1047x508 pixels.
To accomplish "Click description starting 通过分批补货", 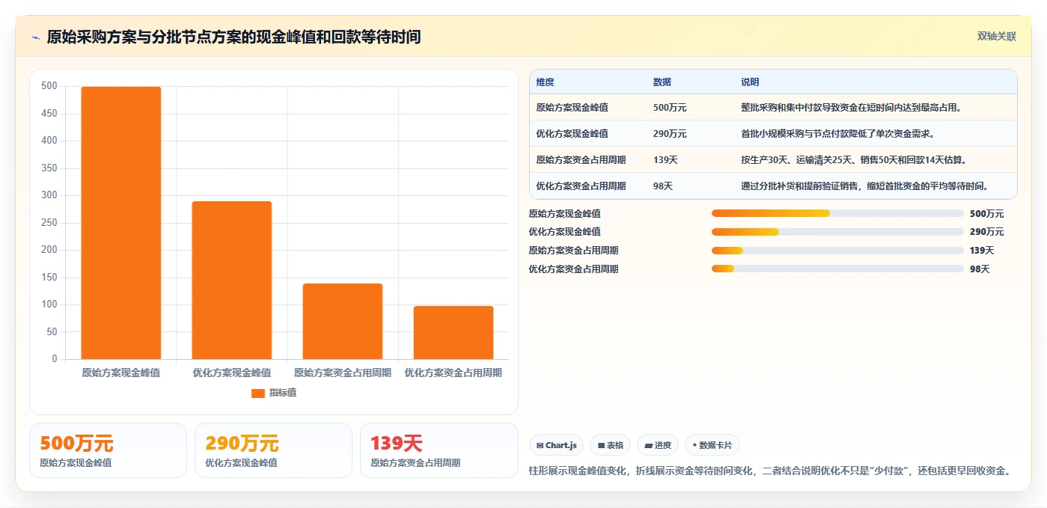I will tap(866, 186).
